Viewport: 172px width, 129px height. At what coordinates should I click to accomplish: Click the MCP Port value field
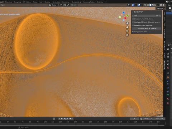[147, 16]
